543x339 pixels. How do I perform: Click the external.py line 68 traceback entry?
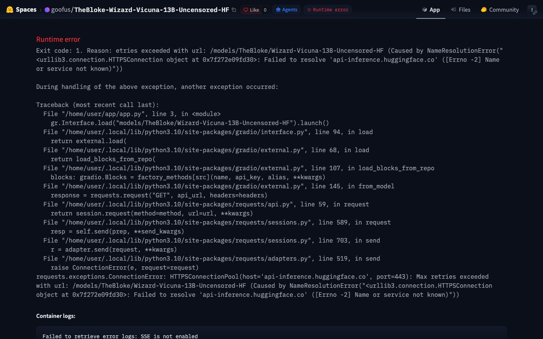[x=206, y=150]
